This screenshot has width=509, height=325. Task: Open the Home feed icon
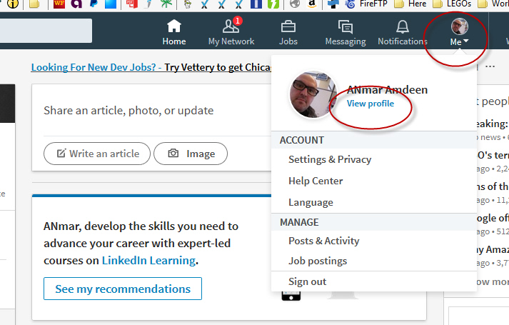[173, 32]
